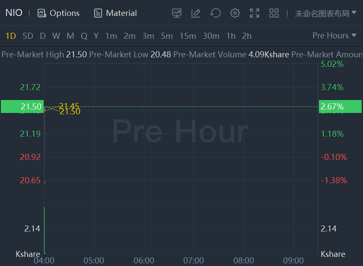Open chart settings gear icon
The height and width of the screenshot is (266, 363).
235,13
